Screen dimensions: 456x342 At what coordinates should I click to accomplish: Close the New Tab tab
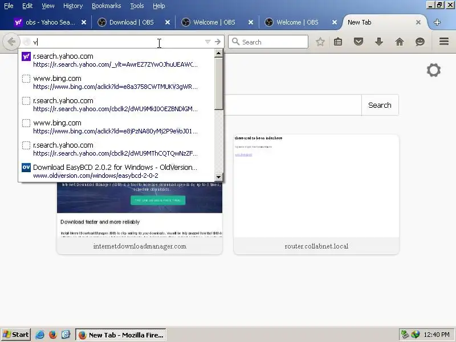(x=418, y=22)
